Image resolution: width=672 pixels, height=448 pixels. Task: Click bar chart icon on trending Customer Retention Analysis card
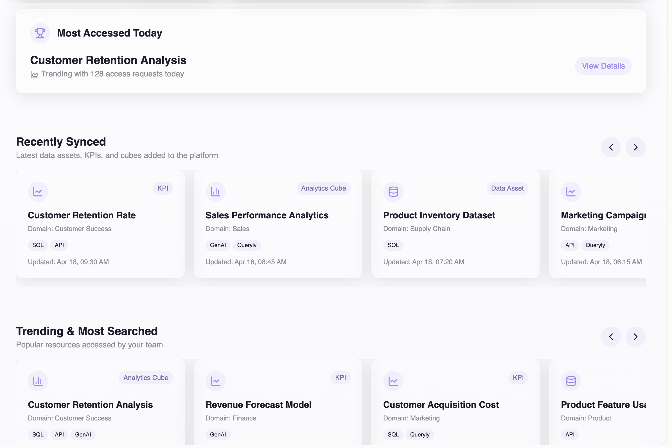tap(38, 381)
